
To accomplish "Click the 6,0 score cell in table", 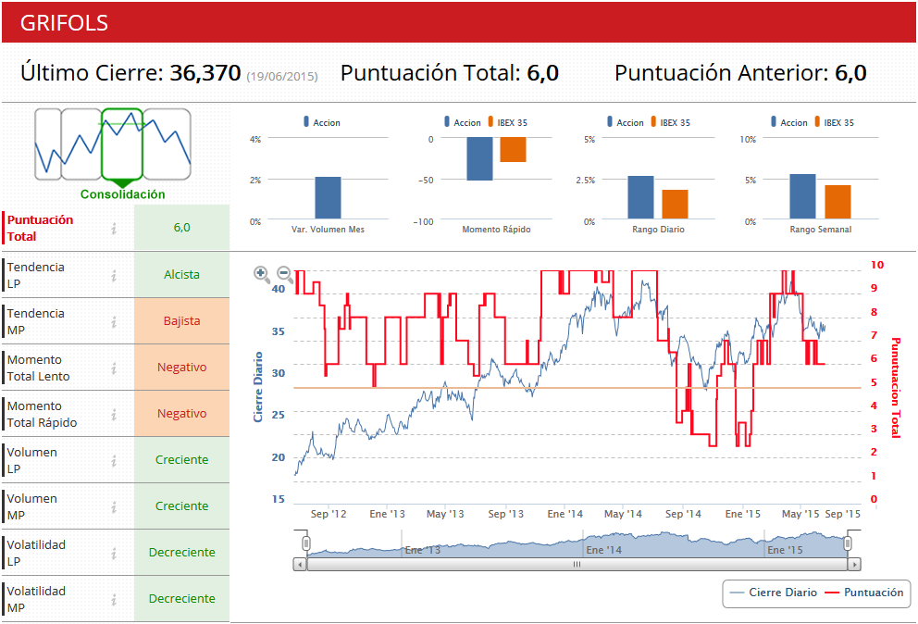I will (181, 228).
